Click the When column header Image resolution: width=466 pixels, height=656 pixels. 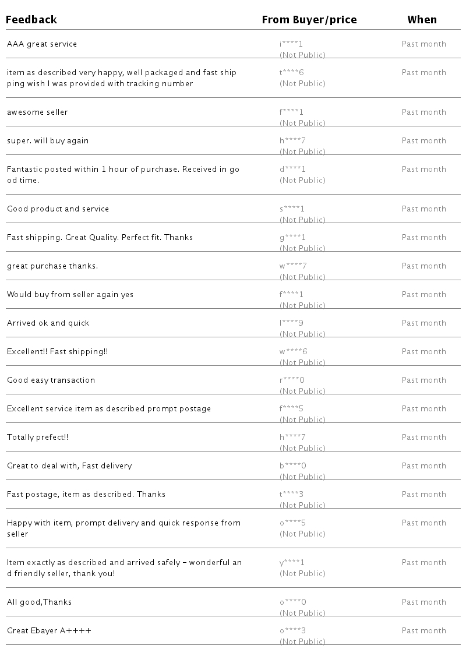click(x=422, y=20)
